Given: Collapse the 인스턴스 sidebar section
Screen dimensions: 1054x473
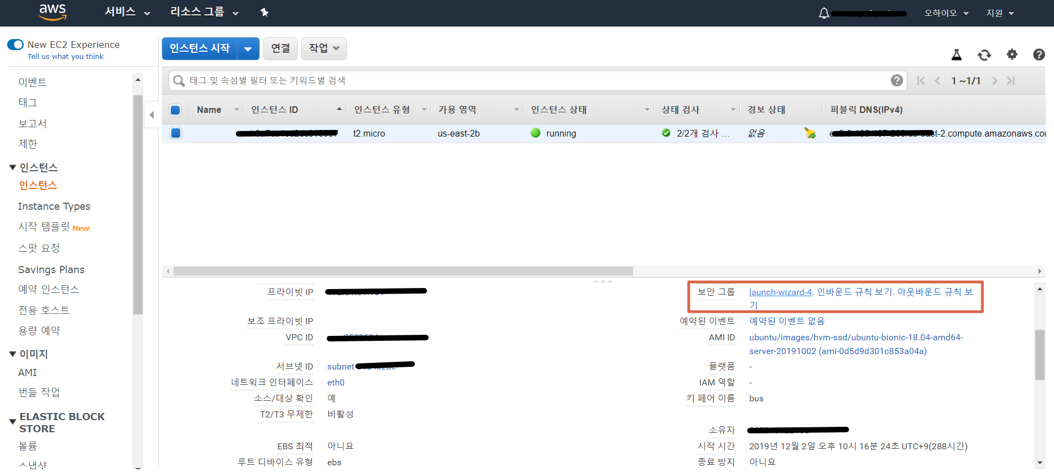Looking at the screenshot, I should 13,167.
